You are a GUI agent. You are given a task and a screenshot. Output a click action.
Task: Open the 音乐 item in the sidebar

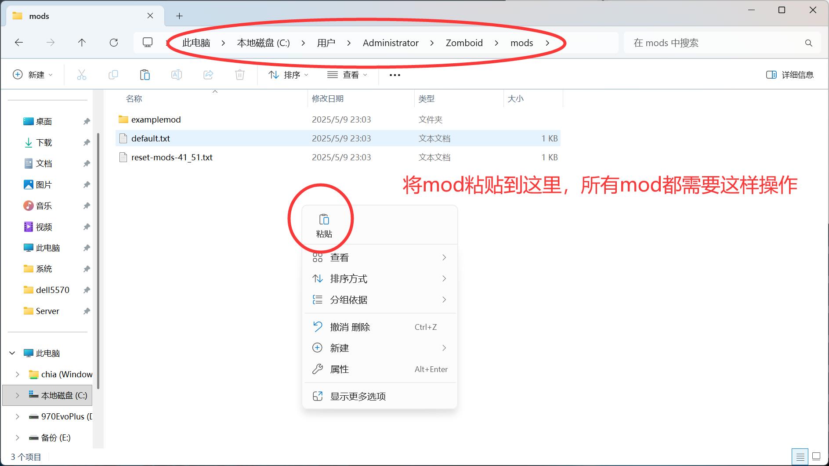(x=44, y=206)
